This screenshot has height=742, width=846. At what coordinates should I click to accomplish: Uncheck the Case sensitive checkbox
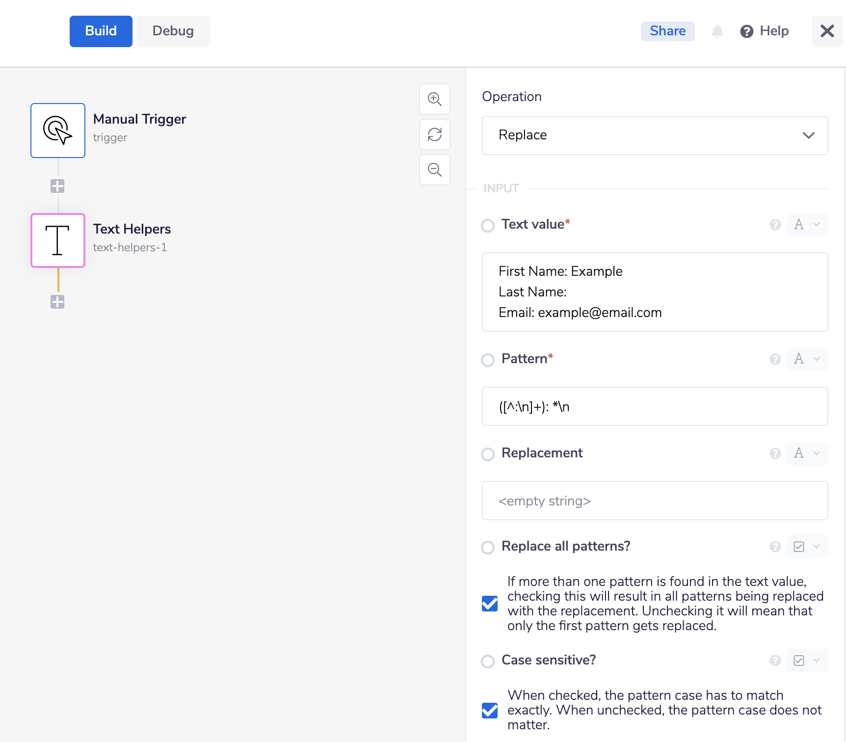pyautogui.click(x=490, y=710)
